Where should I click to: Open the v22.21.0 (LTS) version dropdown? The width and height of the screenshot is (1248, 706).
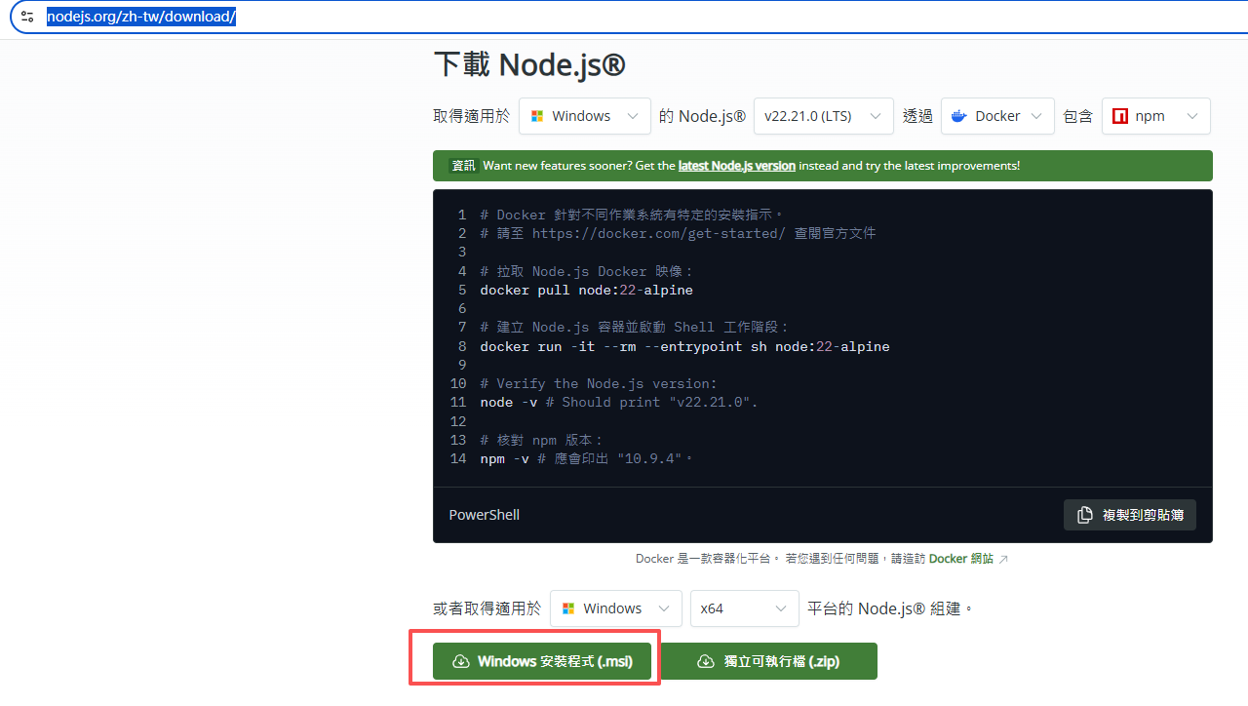824,116
